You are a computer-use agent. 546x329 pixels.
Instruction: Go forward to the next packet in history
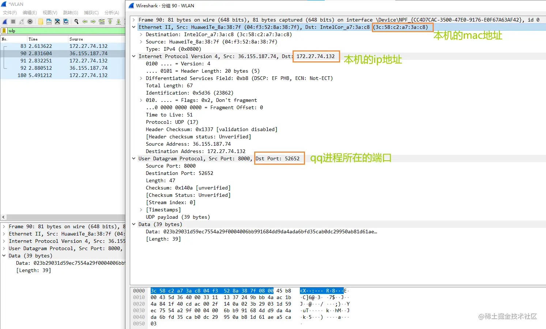[x=93, y=22]
